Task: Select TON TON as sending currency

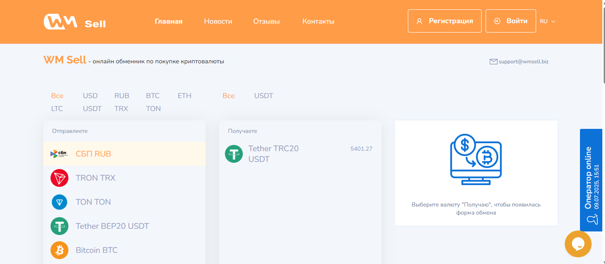Action: click(124, 202)
